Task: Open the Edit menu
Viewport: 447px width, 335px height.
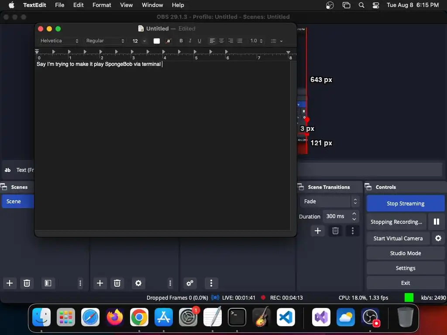Action: point(78,5)
